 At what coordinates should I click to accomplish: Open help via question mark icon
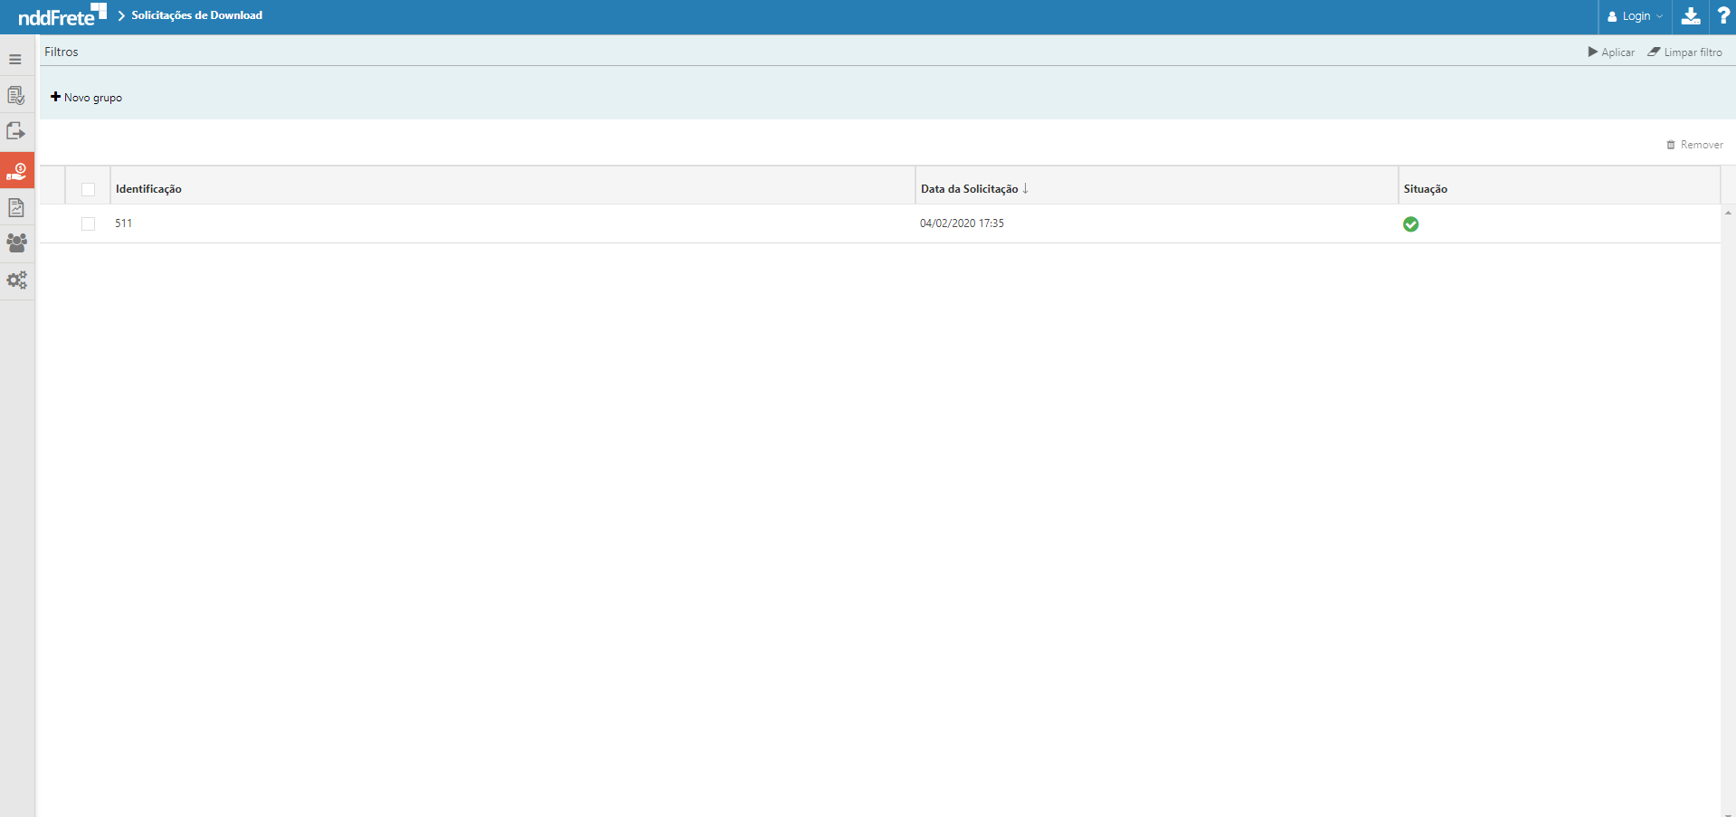[x=1723, y=16]
